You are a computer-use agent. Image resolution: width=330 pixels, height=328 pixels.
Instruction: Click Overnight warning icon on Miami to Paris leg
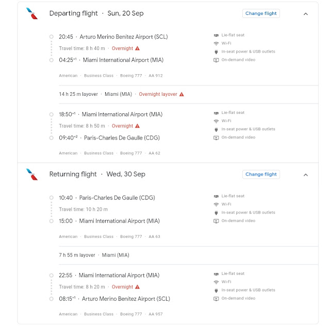(138, 126)
